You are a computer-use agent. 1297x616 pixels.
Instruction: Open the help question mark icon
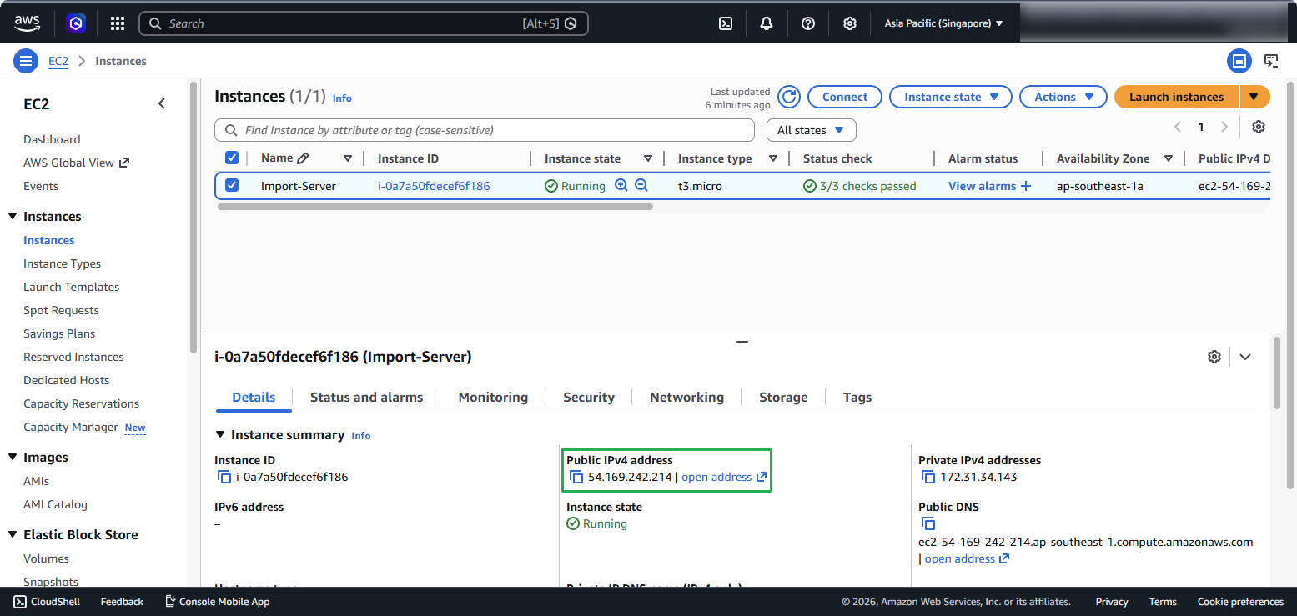pyautogui.click(x=808, y=23)
